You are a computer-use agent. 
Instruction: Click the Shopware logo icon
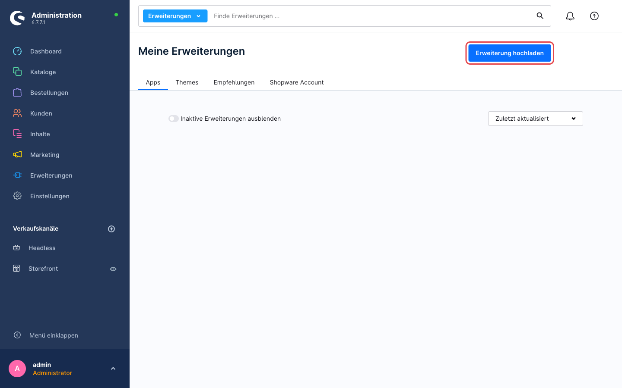17,18
